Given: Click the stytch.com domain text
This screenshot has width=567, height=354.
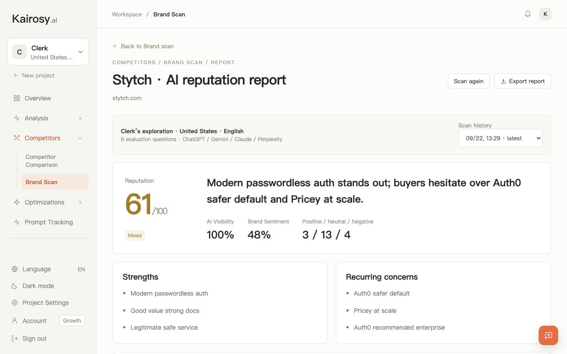Looking at the screenshot, I should pyautogui.click(x=127, y=98).
